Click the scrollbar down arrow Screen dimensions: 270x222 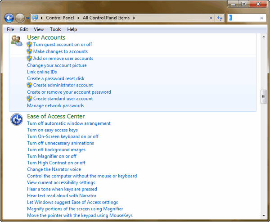(x=264, y=215)
